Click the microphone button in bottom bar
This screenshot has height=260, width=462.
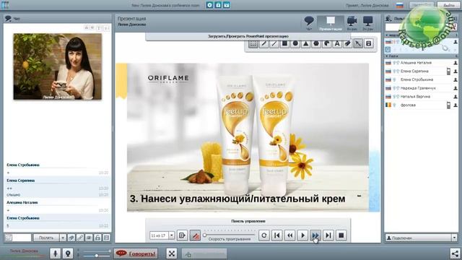pyautogui.click(x=55, y=253)
